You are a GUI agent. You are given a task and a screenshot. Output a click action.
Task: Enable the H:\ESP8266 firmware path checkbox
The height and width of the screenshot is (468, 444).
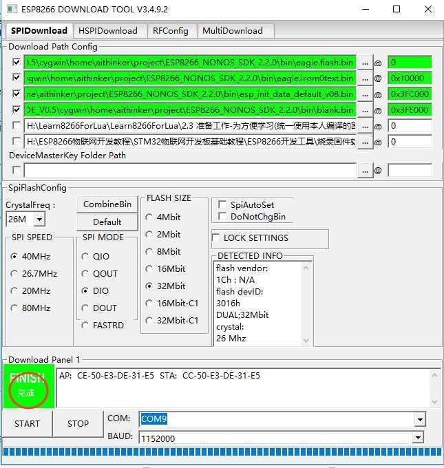pos(17,141)
